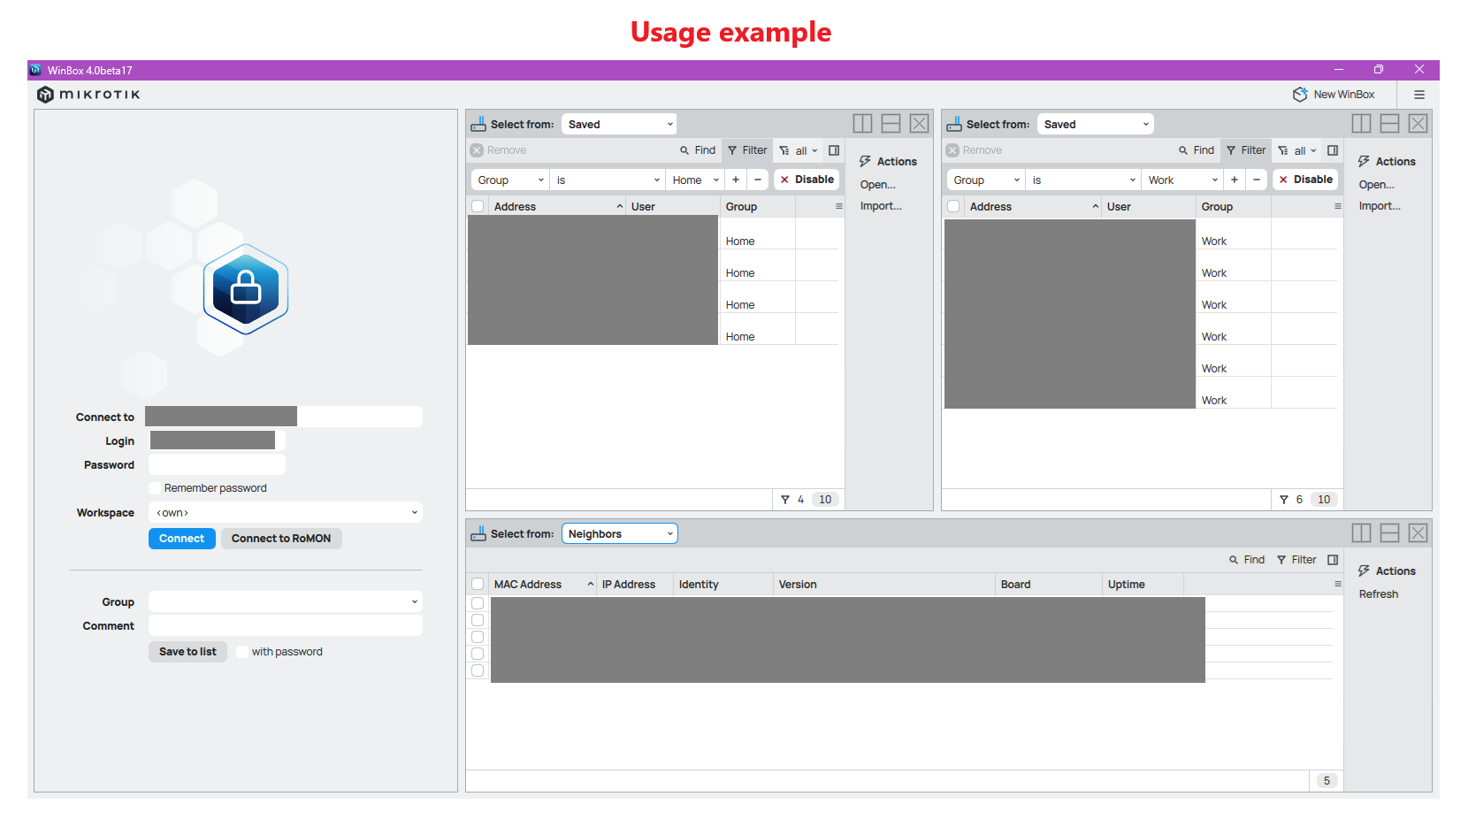The width and height of the screenshot is (1468, 827).
Task: Click the Comment input field
Action: point(286,625)
